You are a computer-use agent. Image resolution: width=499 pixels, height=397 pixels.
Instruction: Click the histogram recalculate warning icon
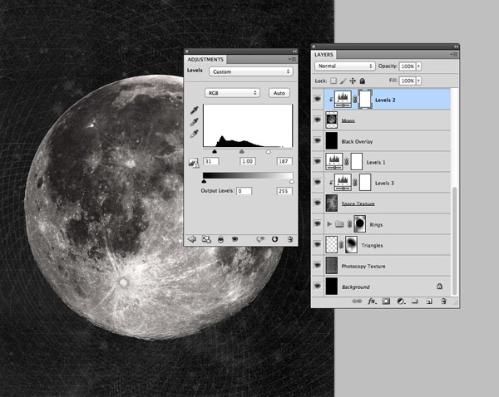(194, 163)
